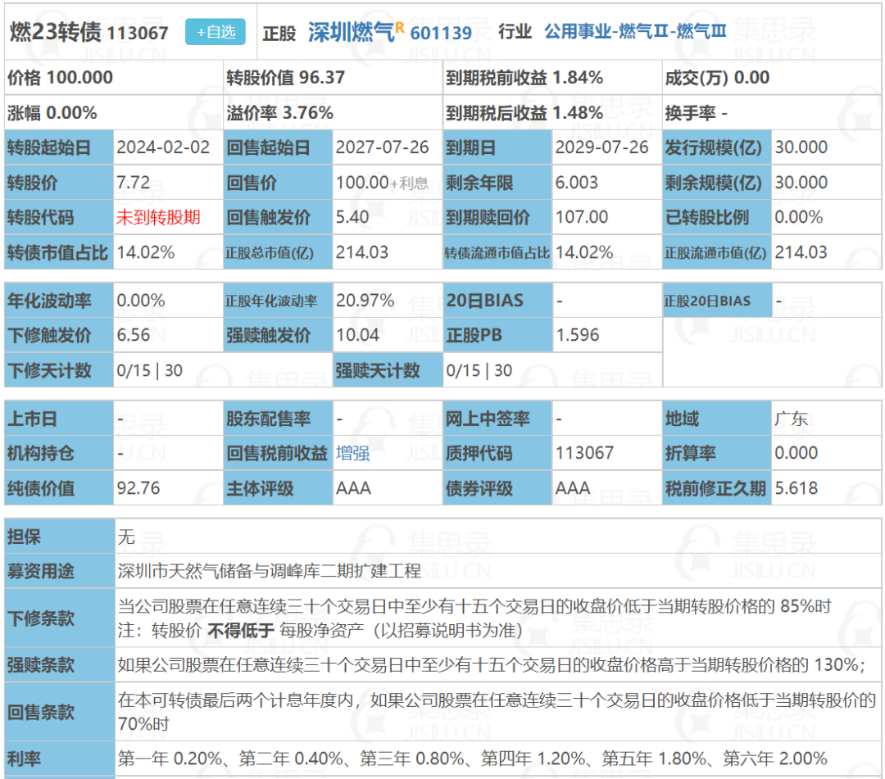Click the 未到转股期 red status text
The image size is (885, 779).
[x=159, y=217]
